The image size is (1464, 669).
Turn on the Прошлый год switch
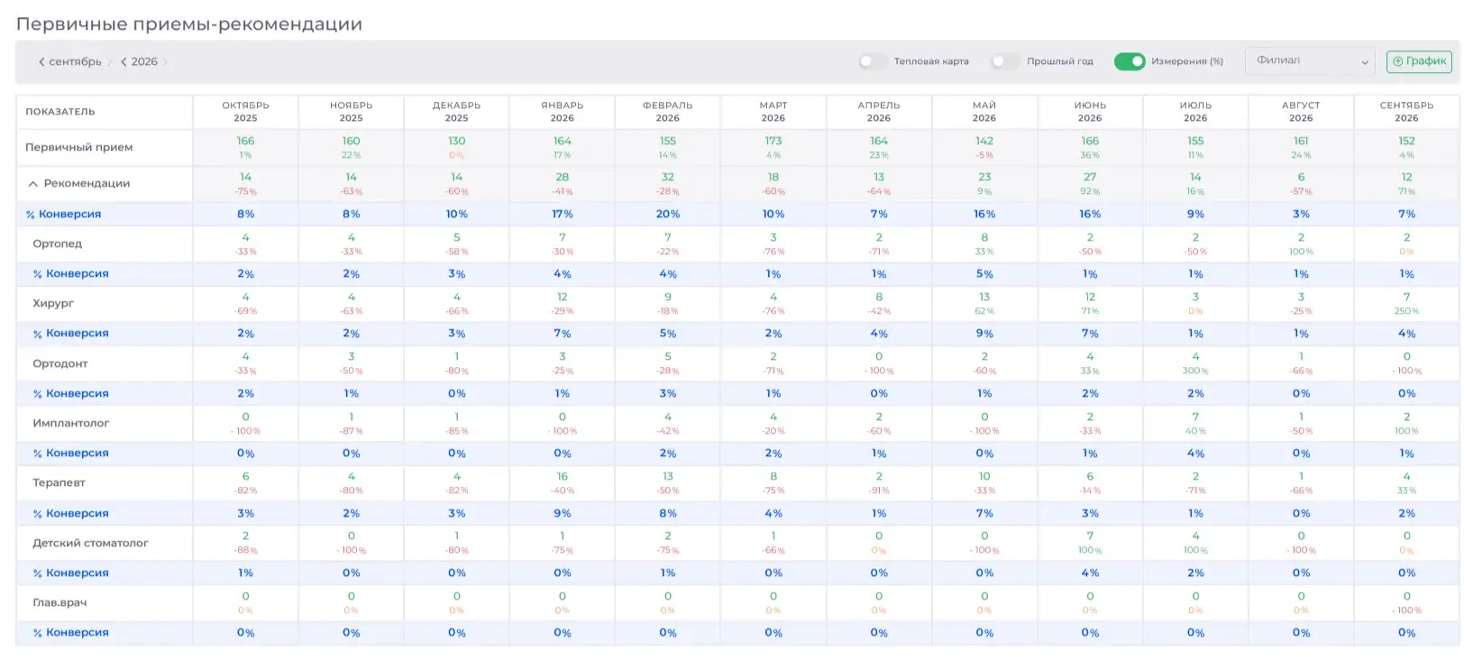[1004, 61]
